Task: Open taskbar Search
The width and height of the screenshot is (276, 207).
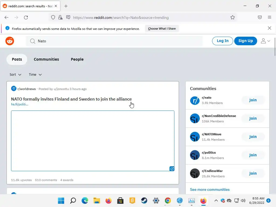Action: tap(73, 201)
